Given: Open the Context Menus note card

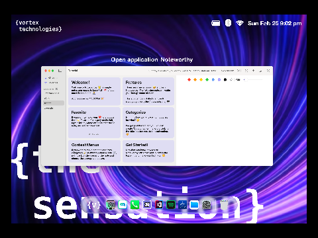Looking at the screenshot, I should 94,151.
